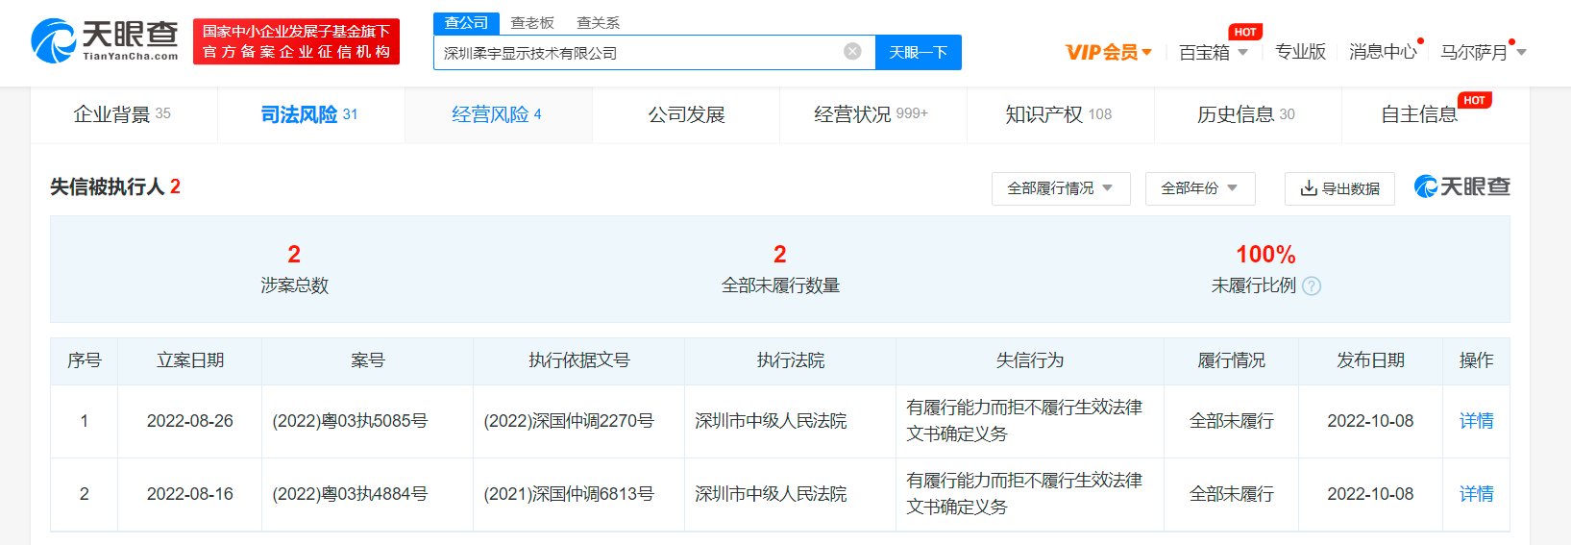Open the 知识产权 tab
Screen dimensions: 1571x545
pyautogui.click(x=1060, y=114)
